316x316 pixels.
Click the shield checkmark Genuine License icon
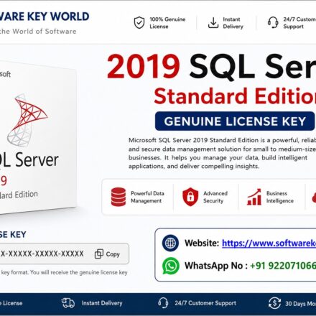coord(139,23)
